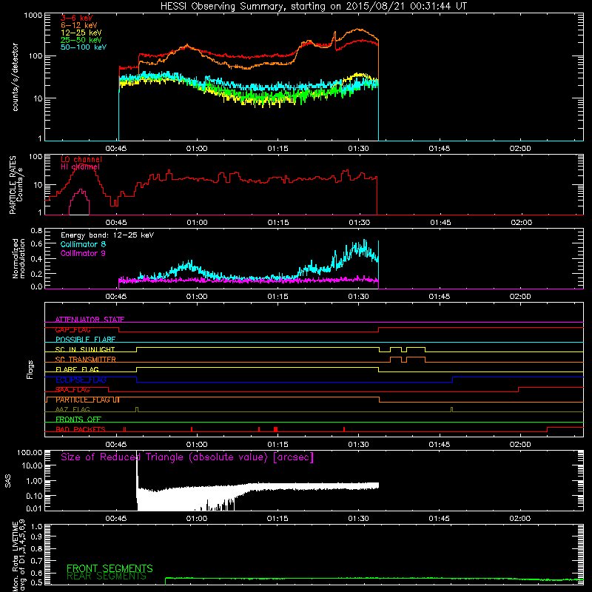Click the 01:00 tick under the counts plot
The image size is (592, 592).
pos(197,149)
